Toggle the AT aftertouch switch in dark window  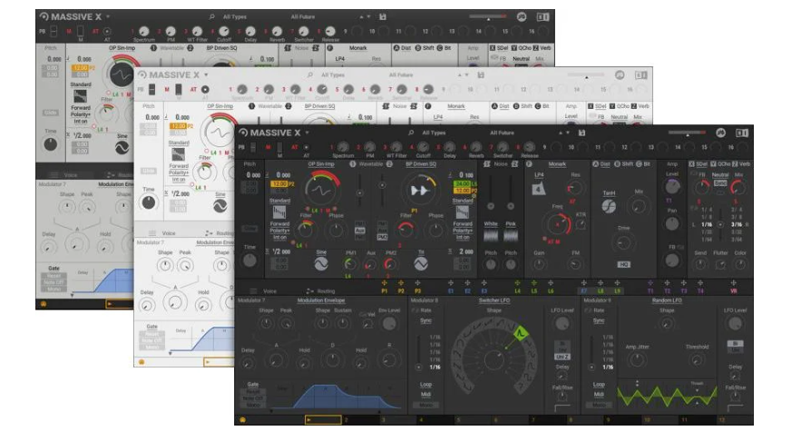[306, 147]
